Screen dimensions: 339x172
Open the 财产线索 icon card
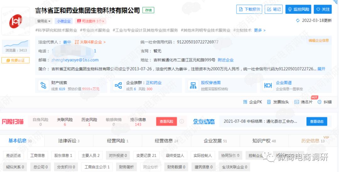click(42, 85)
